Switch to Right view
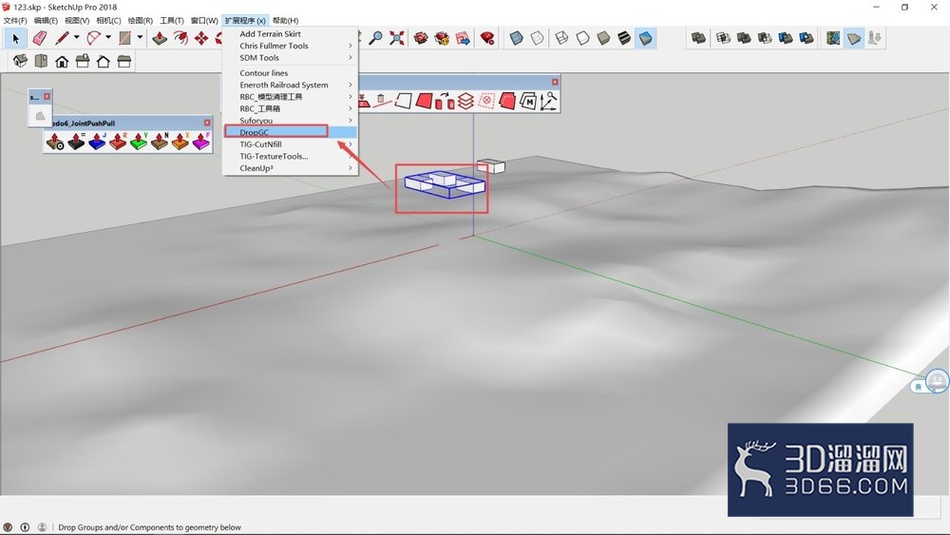Screen dimensions: 950x535 pyautogui.click(x=83, y=61)
